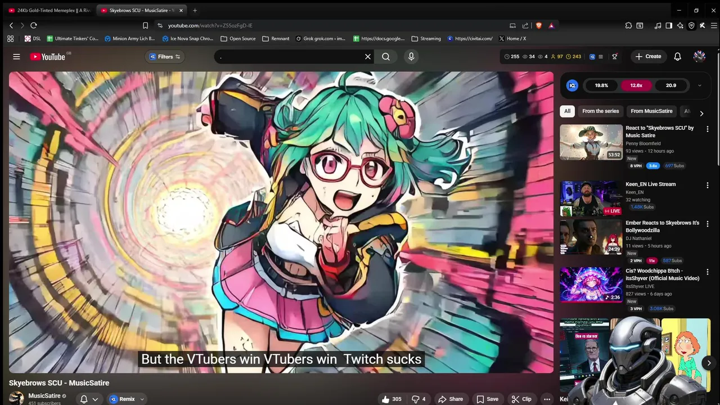Go back to previous page

pyautogui.click(x=11, y=25)
